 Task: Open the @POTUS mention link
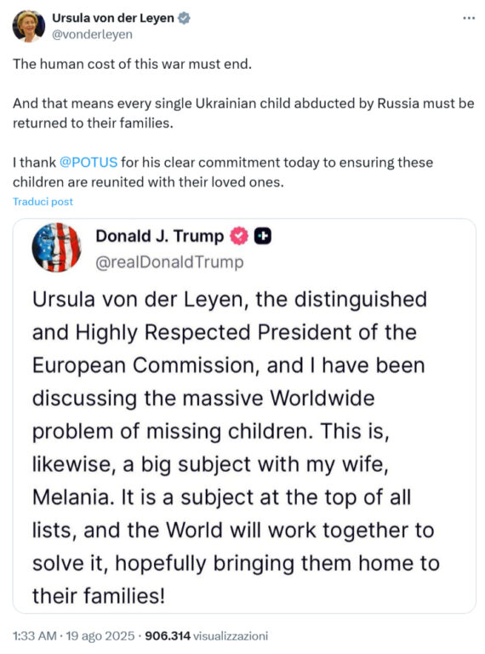[x=88, y=162]
